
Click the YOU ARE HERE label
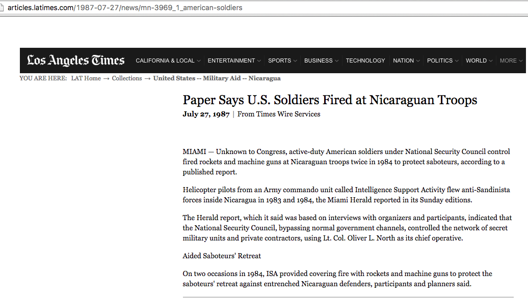[43, 78]
